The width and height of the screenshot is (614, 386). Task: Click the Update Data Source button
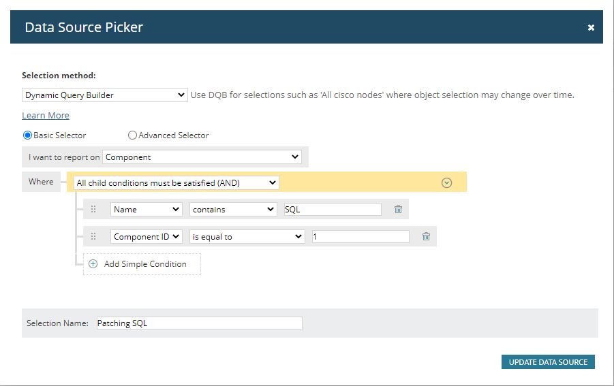click(548, 362)
